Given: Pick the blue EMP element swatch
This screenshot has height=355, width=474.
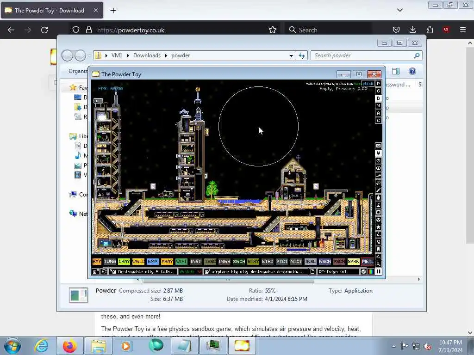Looking at the screenshot, I should (x=152, y=262).
